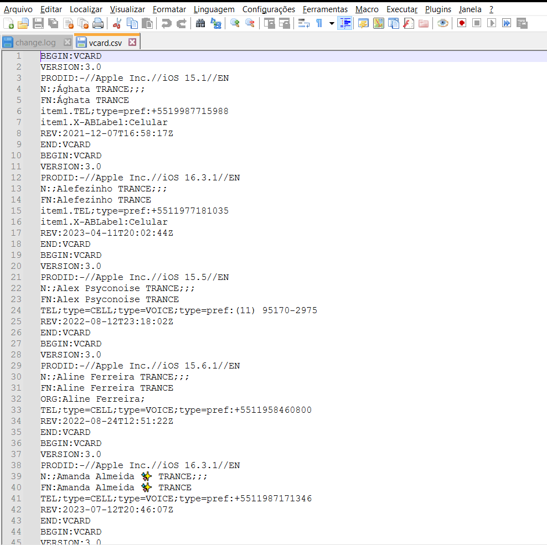The image size is (547, 545).
Task: Create a new document
Action: click(8, 23)
